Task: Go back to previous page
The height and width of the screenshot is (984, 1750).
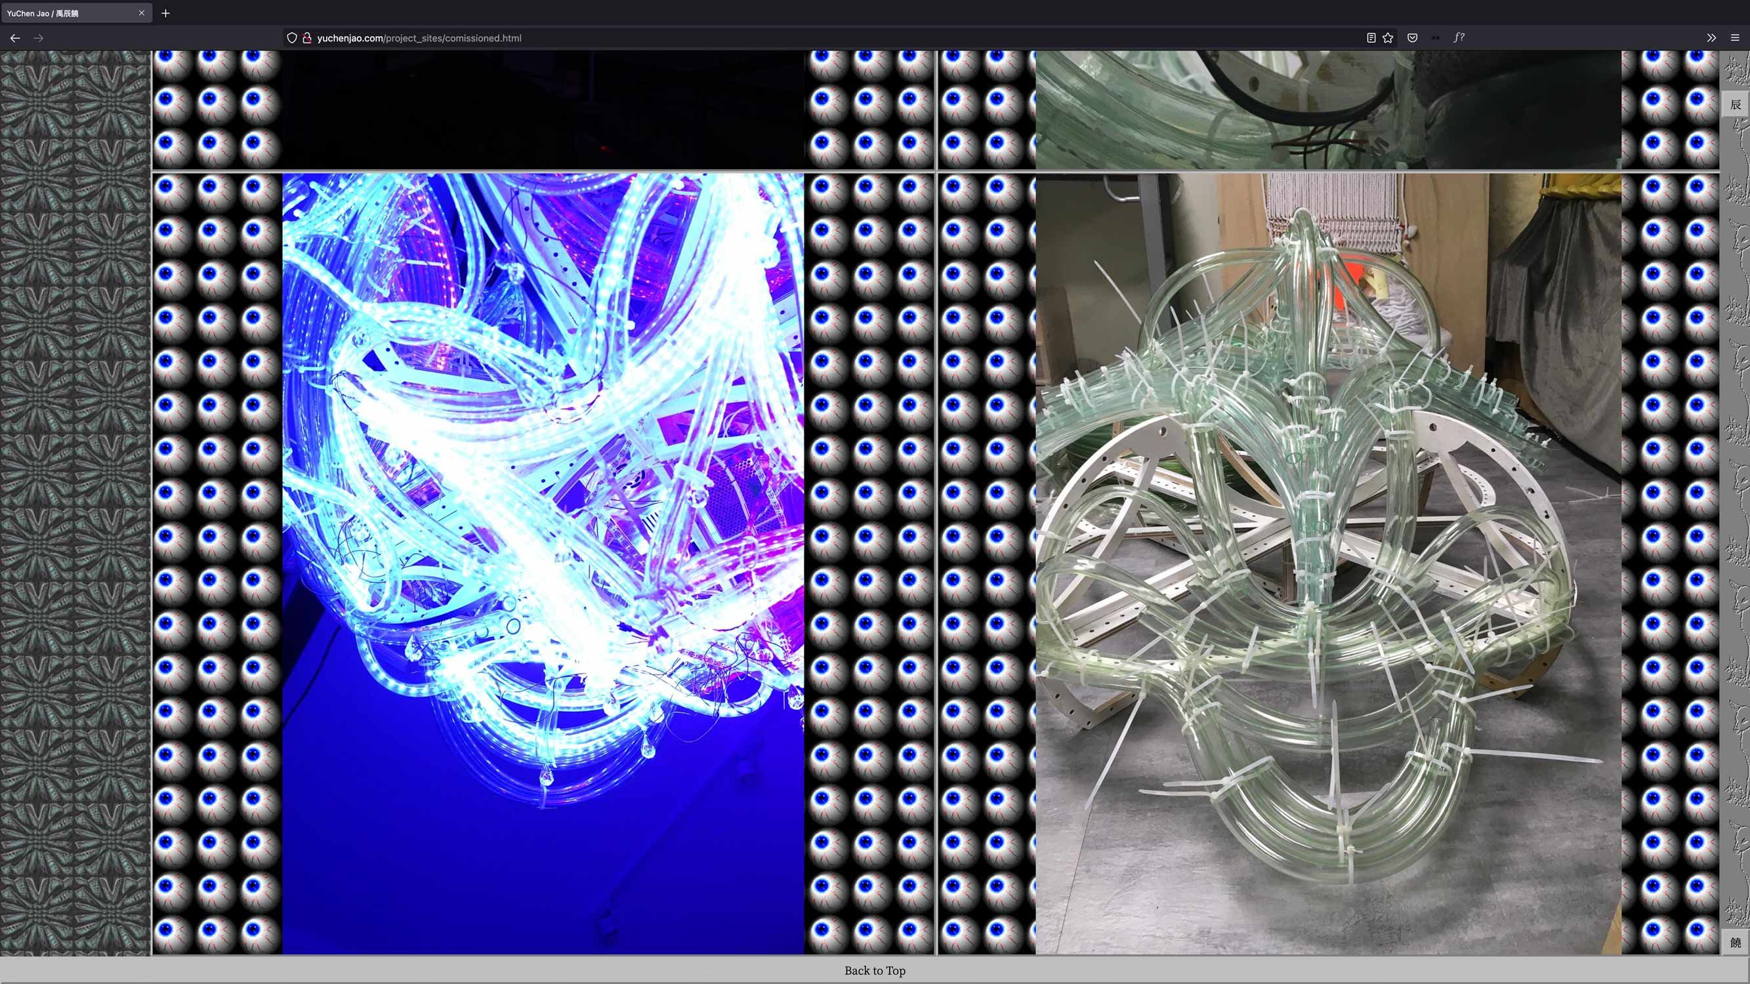Action: click(x=15, y=38)
